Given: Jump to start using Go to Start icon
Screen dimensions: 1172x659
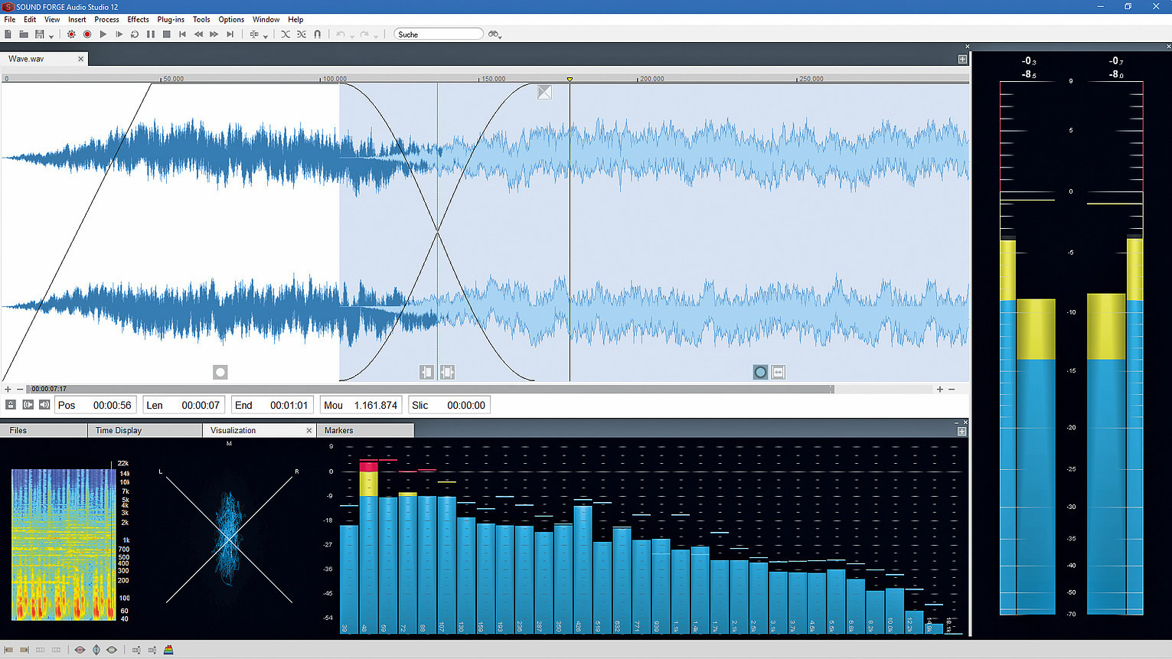Looking at the screenshot, I should (182, 34).
